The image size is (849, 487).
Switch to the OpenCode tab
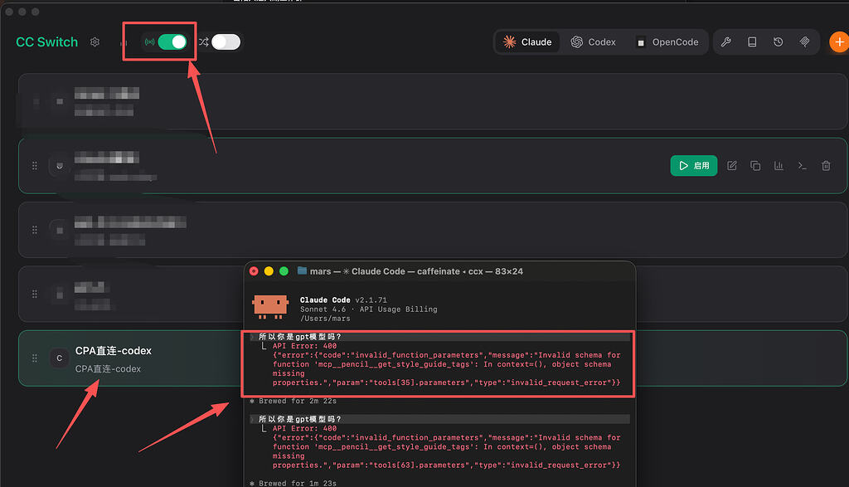coord(667,41)
